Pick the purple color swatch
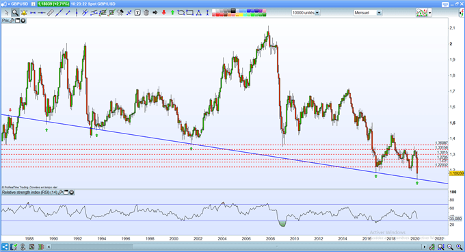 point(261,11)
